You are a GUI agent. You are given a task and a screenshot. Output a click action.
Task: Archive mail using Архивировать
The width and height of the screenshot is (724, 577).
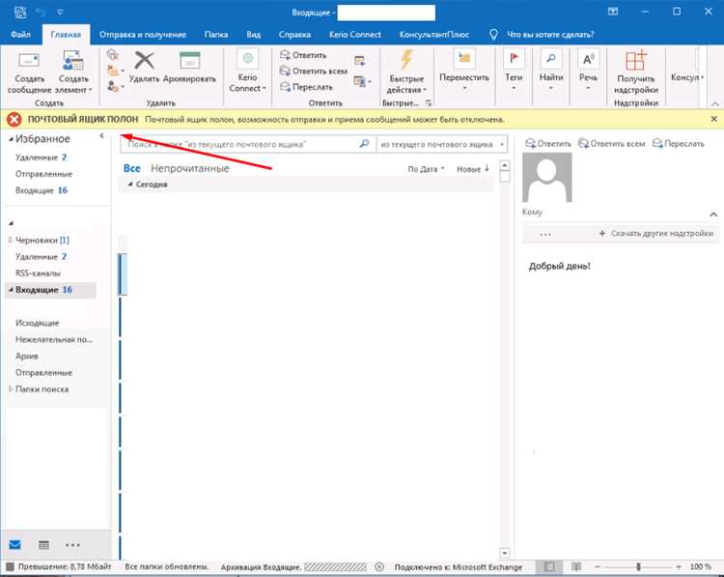(x=189, y=68)
